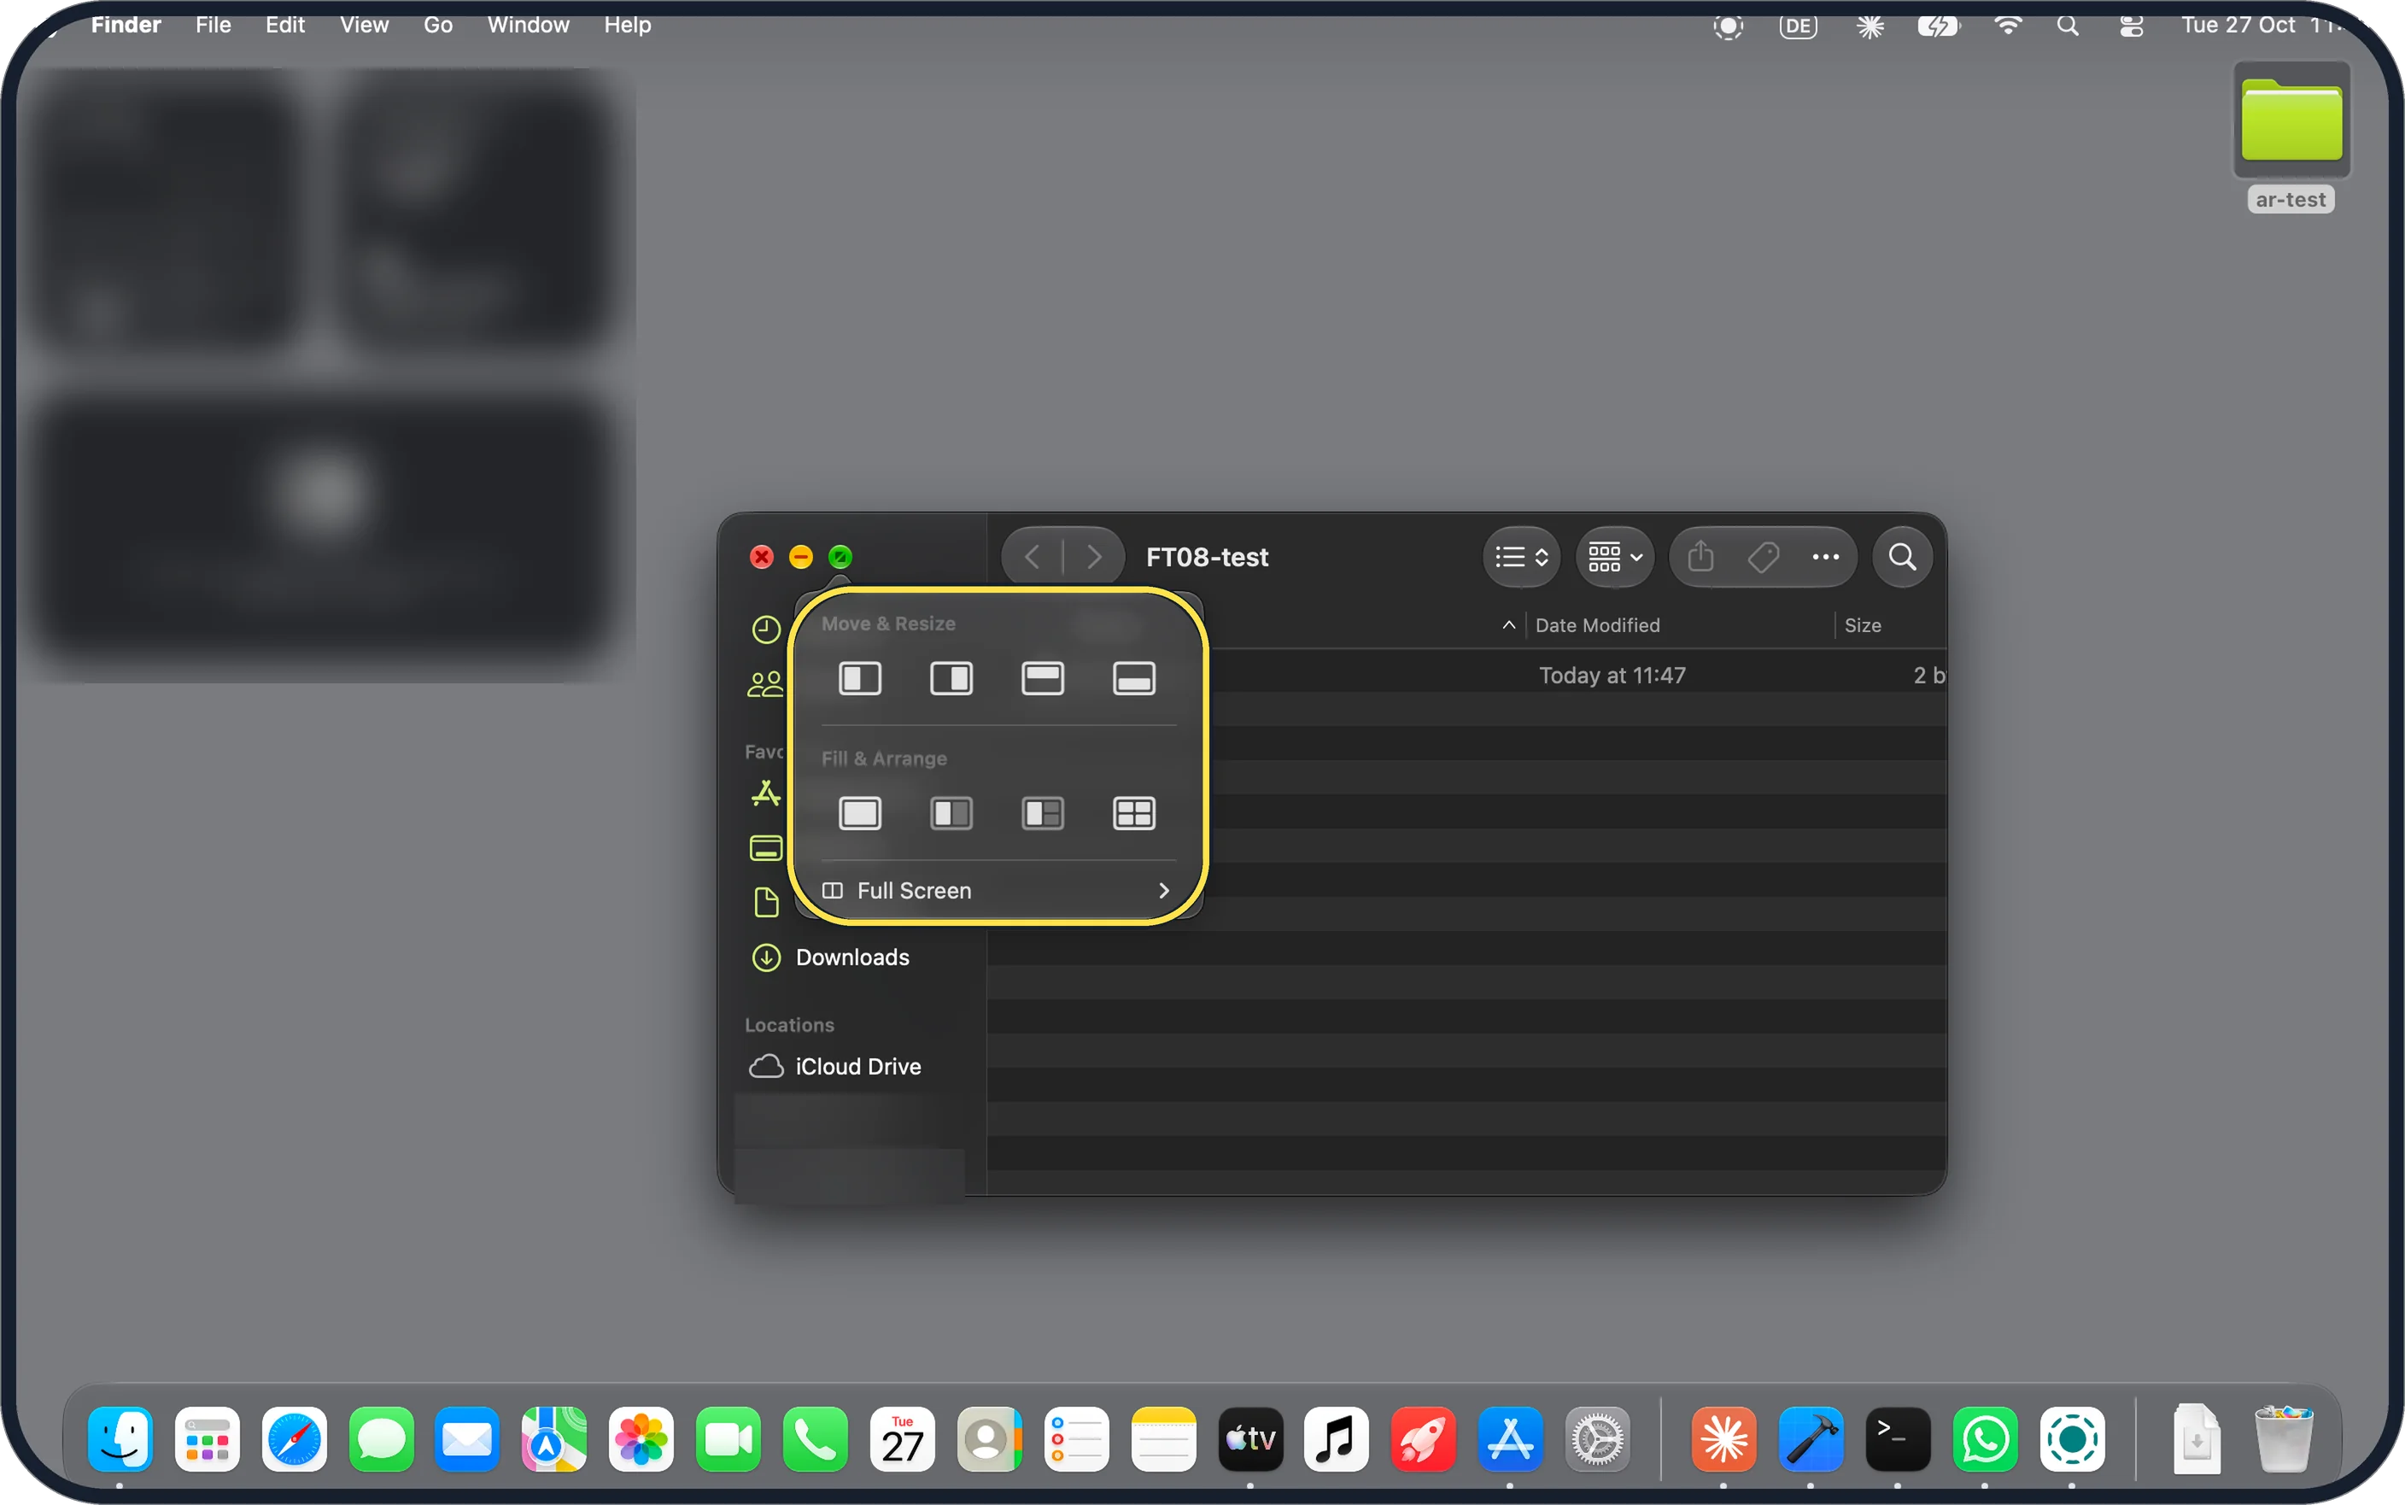Viewport: 2405px width, 1505px height.
Task: Arrange windows in four quarters
Action: pyautogui.click(x=1133, y=813)
